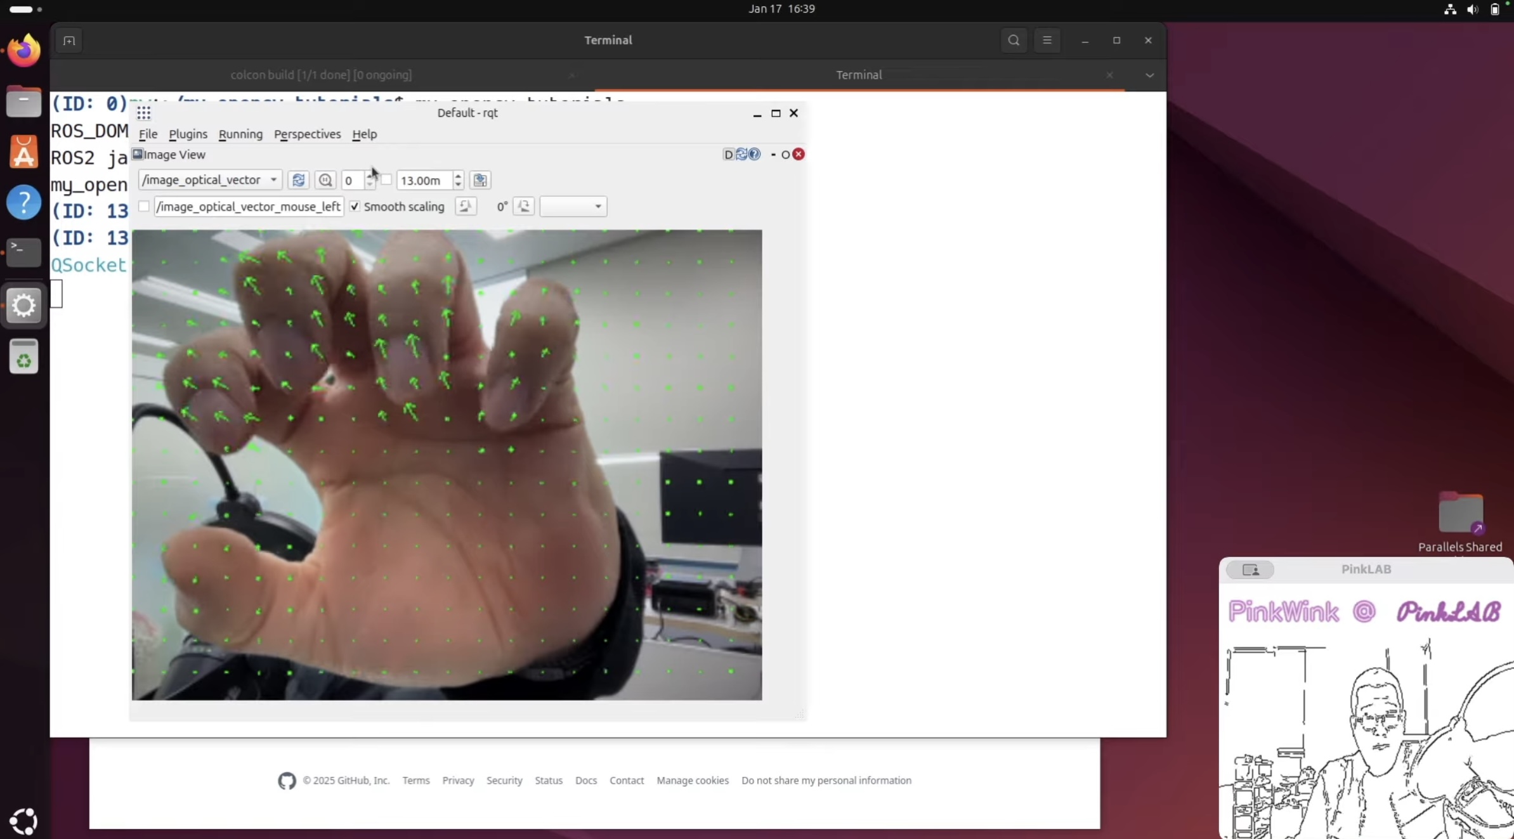Enable the mouse click publishing checkbox
Image resolution: width=1514 pixels, height=839 pixels.
144,207
